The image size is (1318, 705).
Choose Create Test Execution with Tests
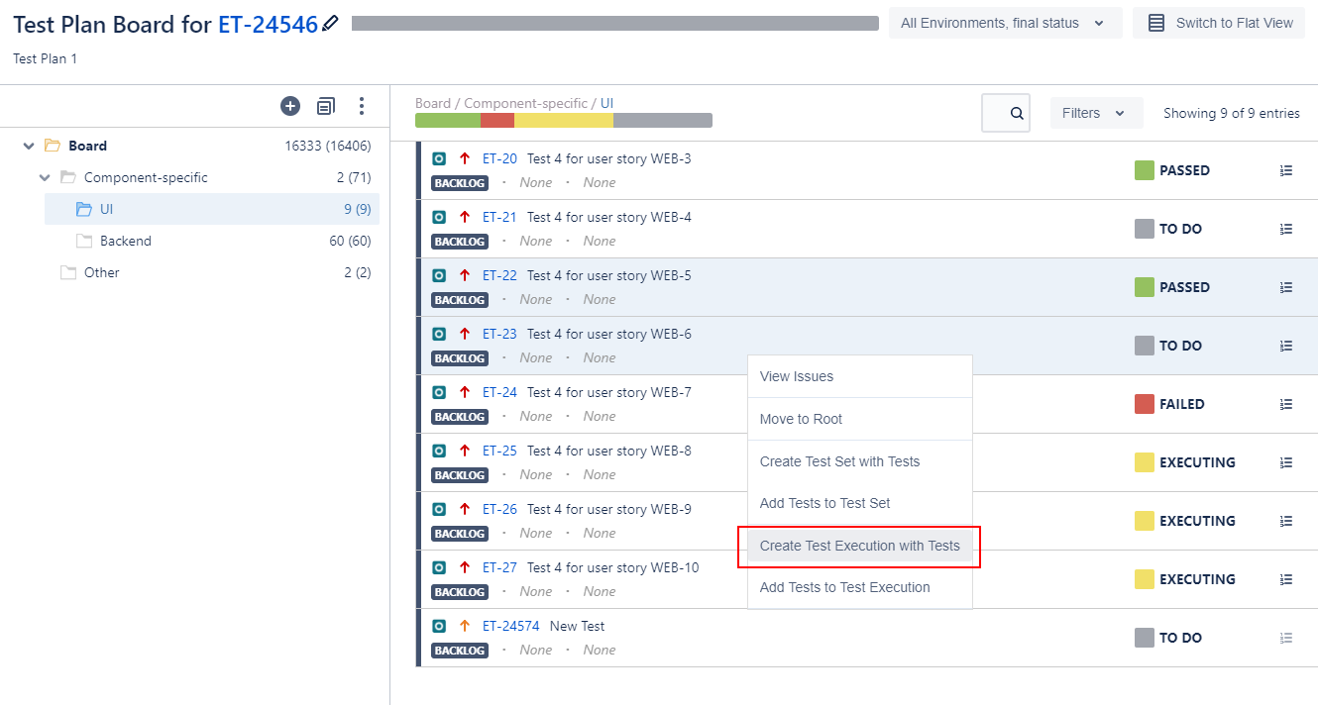coord(859,546)
